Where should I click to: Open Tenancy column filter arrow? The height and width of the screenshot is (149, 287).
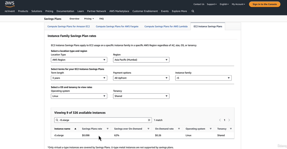(231, 129)
